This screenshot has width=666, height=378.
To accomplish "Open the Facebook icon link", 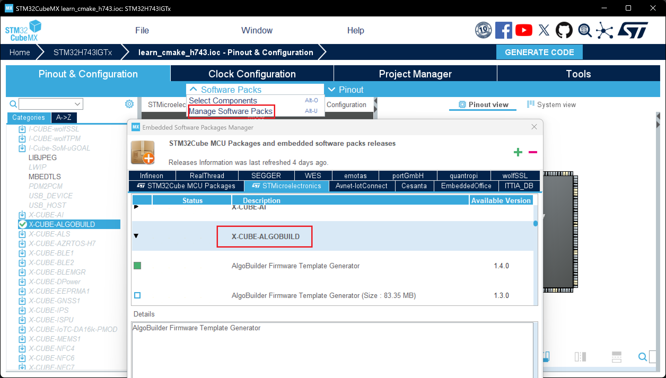I will [503, 30].
